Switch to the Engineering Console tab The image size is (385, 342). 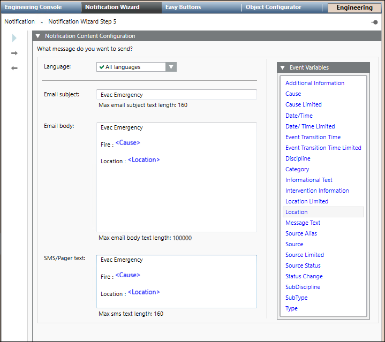pyautogui.click(x=33, y=7)
